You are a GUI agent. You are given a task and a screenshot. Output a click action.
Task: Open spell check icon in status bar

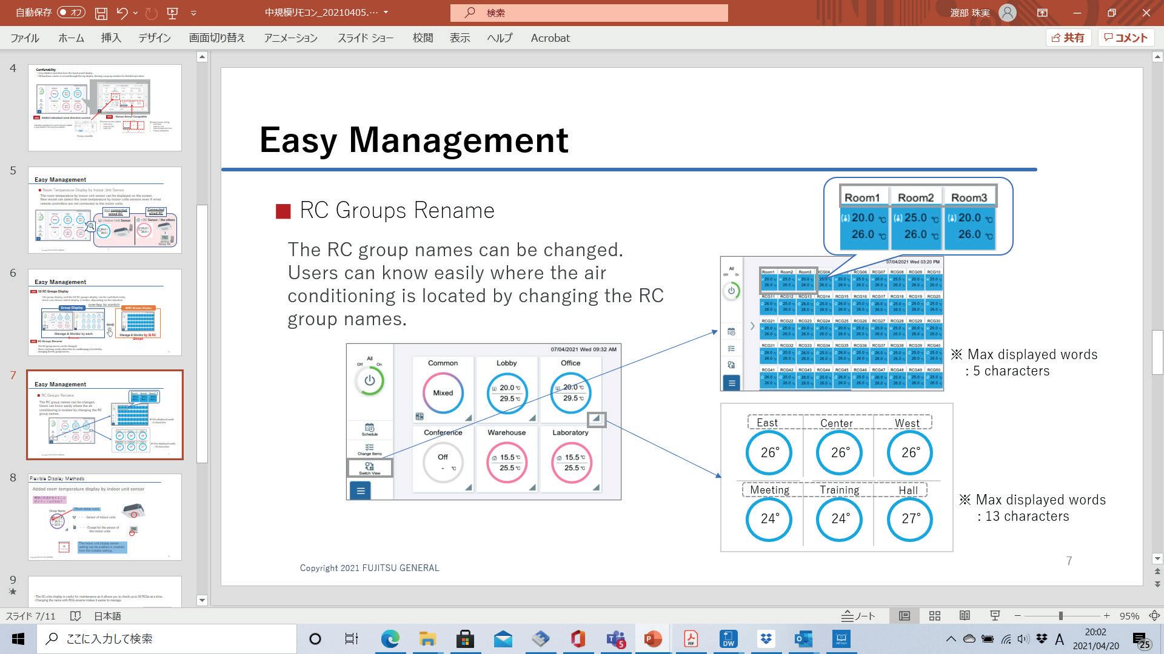[x=75, y=616]
